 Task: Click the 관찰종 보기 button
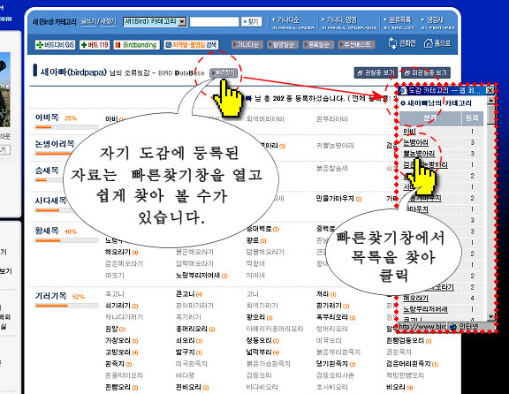(x=376, y=72)
